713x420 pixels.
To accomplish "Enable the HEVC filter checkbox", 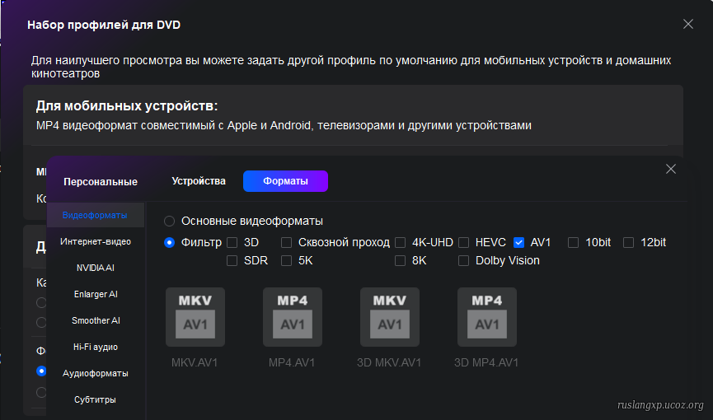I will pyautogui.click(x=463, y=243).
